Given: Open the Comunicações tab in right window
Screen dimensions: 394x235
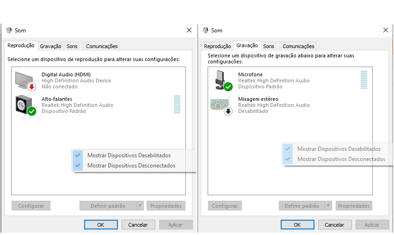Looking at the screenshot, I should tap(298, 46).
